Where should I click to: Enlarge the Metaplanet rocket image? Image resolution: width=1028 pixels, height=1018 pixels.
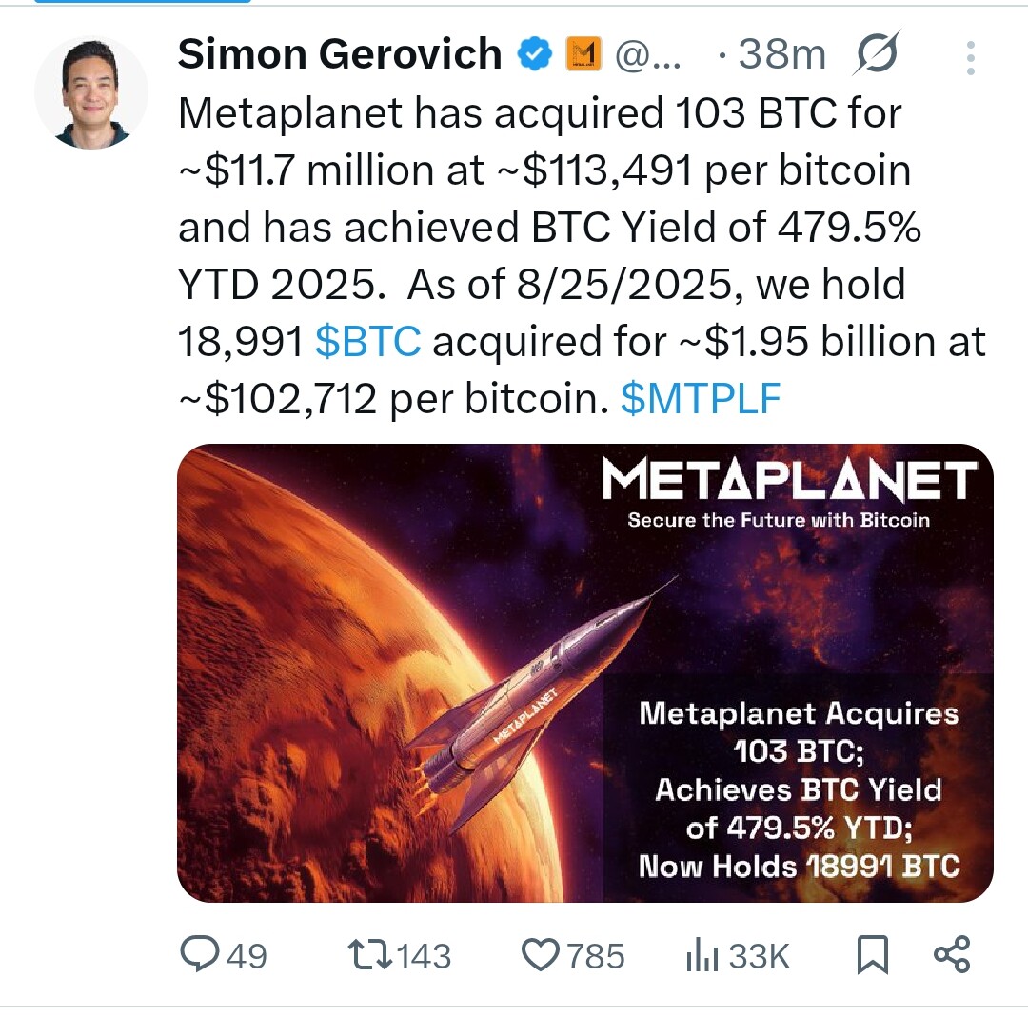click(584, 673)
